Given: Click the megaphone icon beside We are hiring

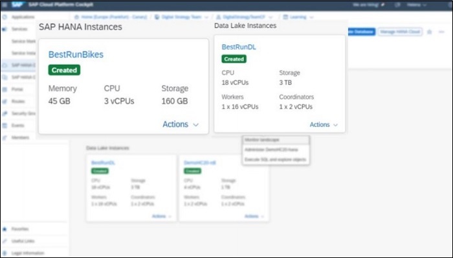Looking at the screenshot, I should point(383,5).
